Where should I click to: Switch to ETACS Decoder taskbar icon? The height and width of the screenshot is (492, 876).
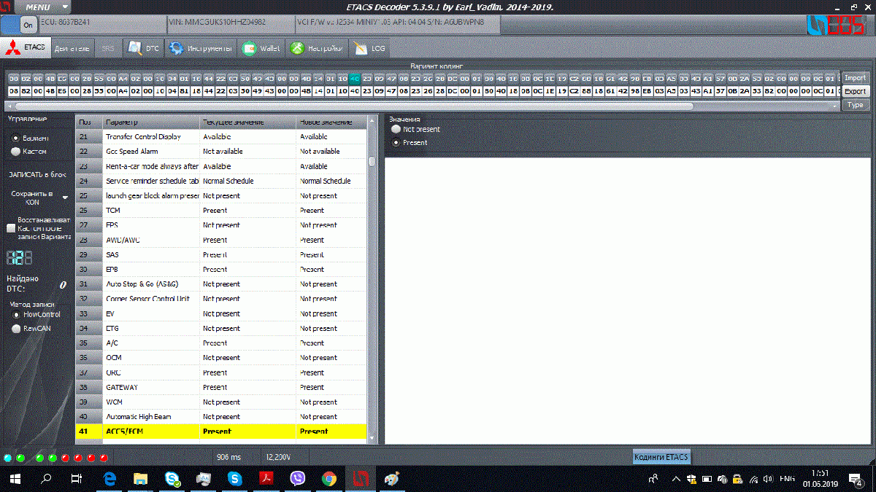pos(361,479)
